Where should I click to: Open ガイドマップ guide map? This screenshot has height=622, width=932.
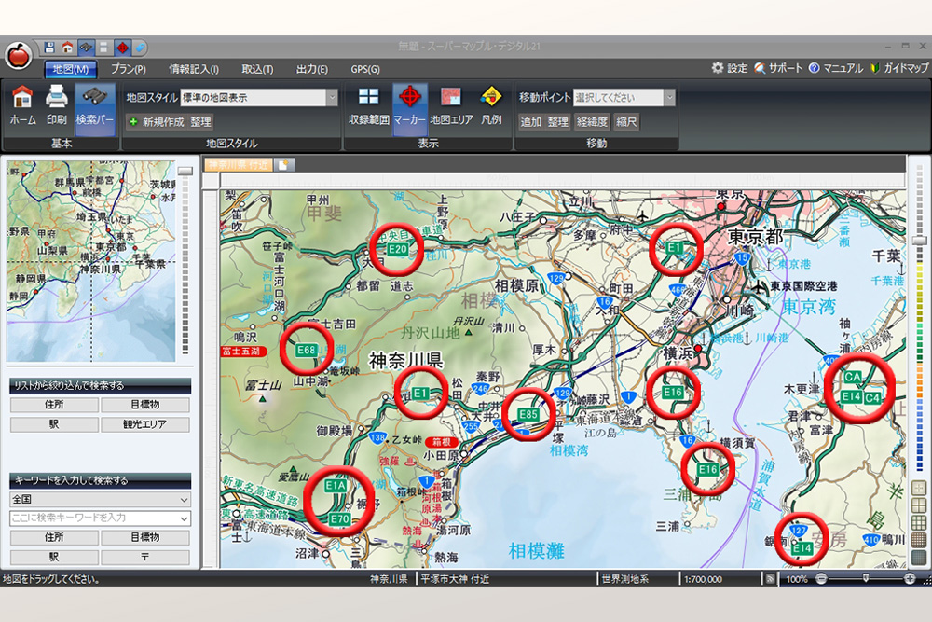(899, 68)
